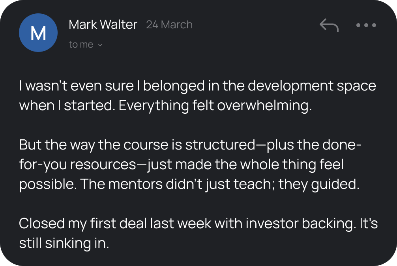Click the words "they guided" in the email
Viewport: 397px width, 266px height.
(319, 184)
